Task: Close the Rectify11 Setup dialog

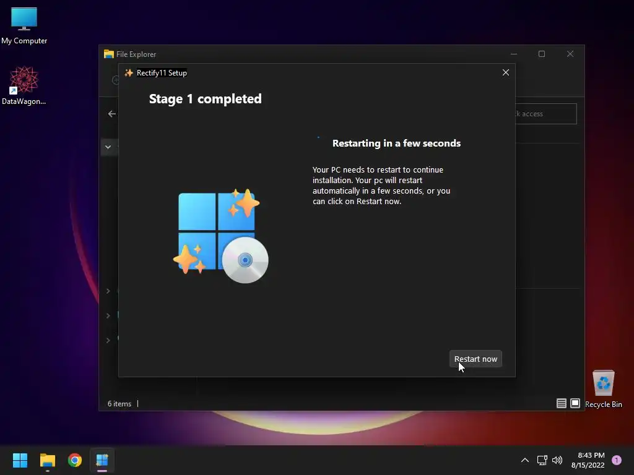Action: (505, 72)
